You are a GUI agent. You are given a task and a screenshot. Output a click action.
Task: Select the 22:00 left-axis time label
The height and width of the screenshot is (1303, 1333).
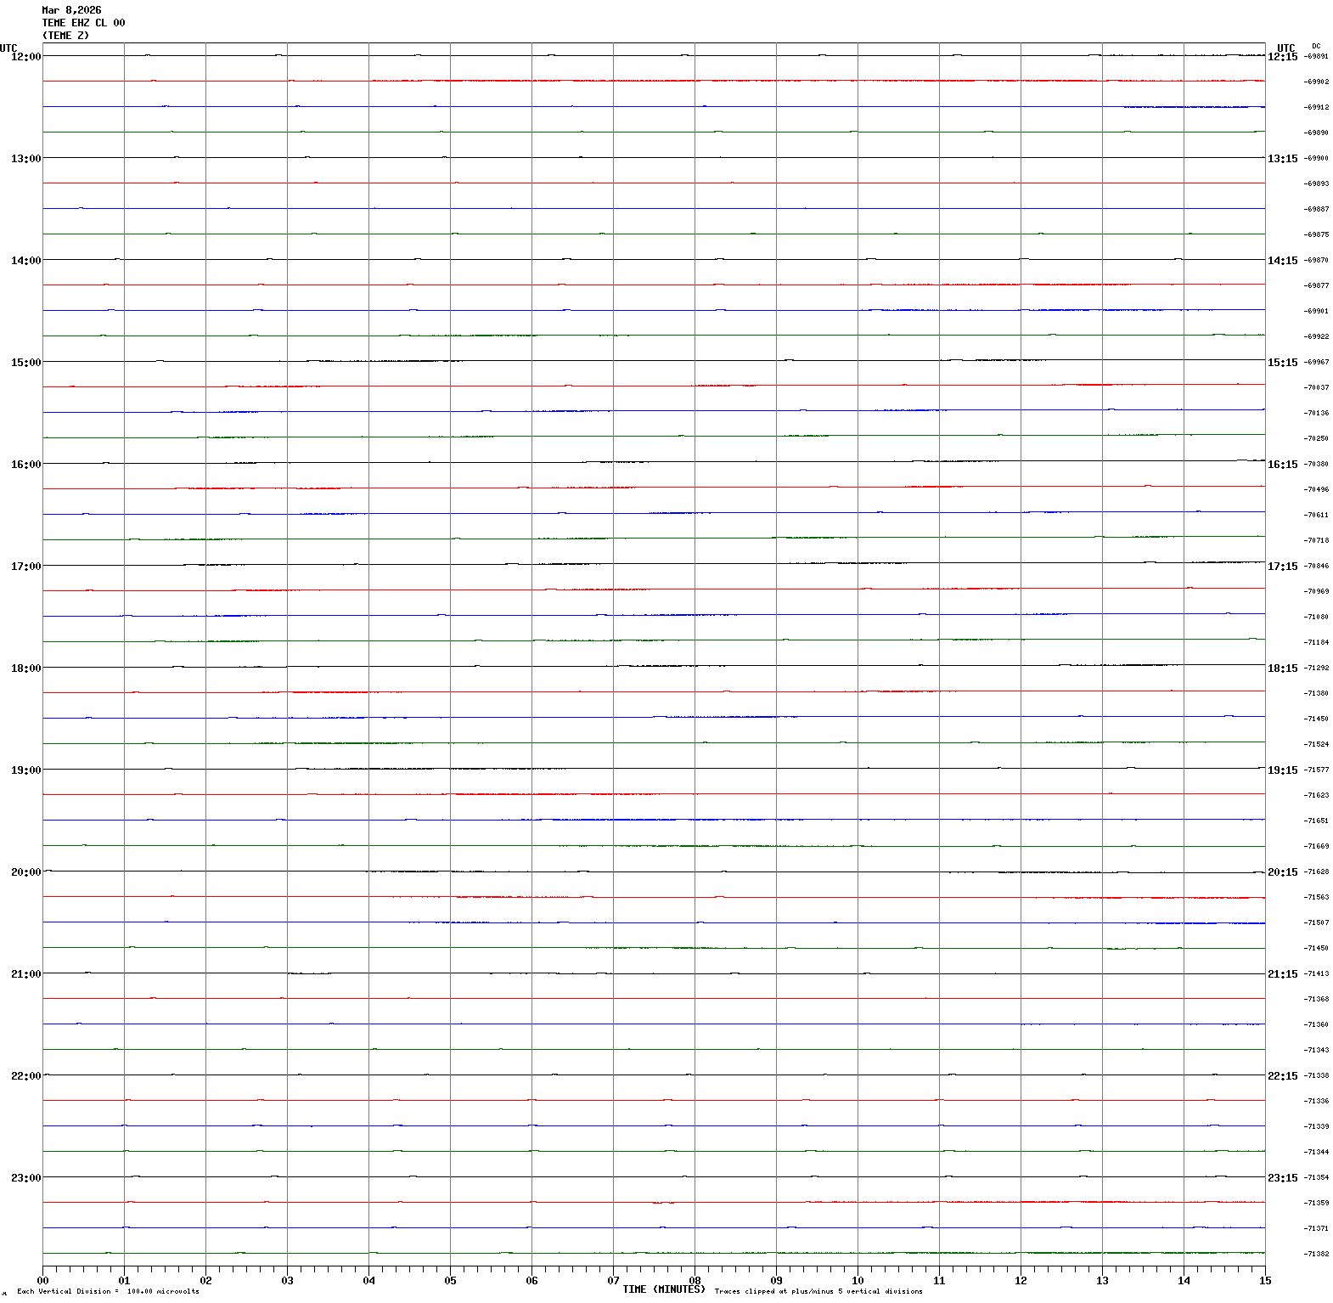pyautogui.click(x=25, y=1076)
